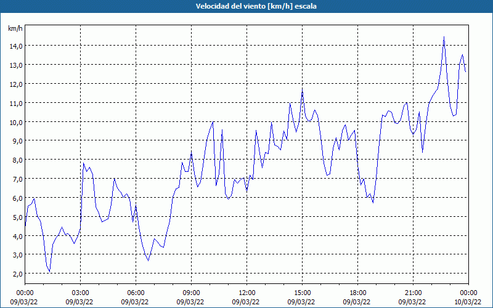493x308 pixels.
Task: Click the 2,0 y-axis label
Action: point(18,274)
